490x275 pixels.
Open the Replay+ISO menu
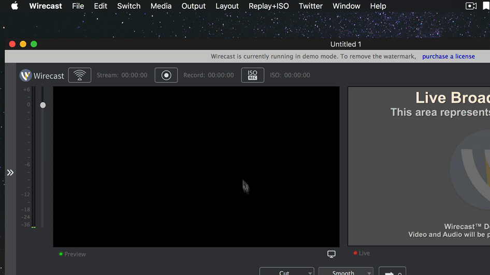268,6
